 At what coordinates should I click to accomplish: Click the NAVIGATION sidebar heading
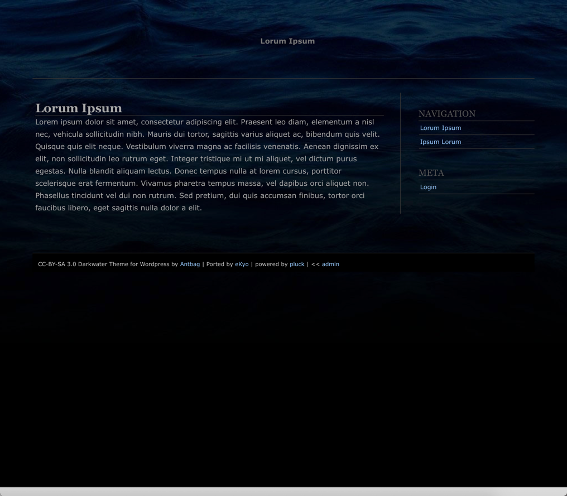pos(446,114)
